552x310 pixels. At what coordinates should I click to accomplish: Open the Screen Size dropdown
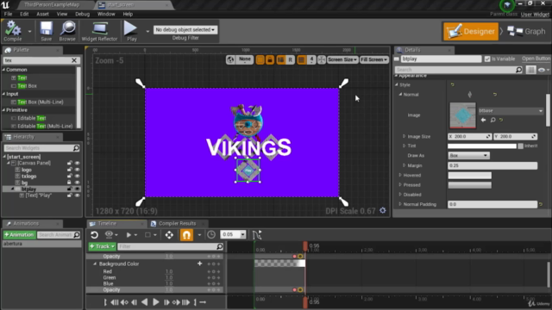click(x=342, y=59)
